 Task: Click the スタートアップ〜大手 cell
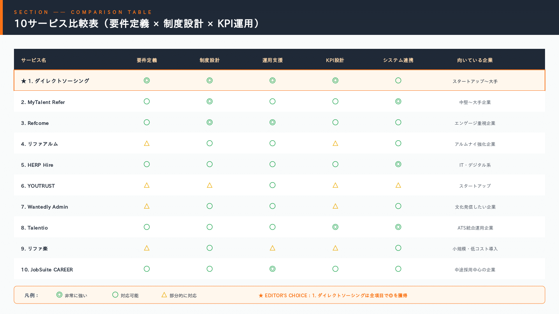click(x=475, y=81)
